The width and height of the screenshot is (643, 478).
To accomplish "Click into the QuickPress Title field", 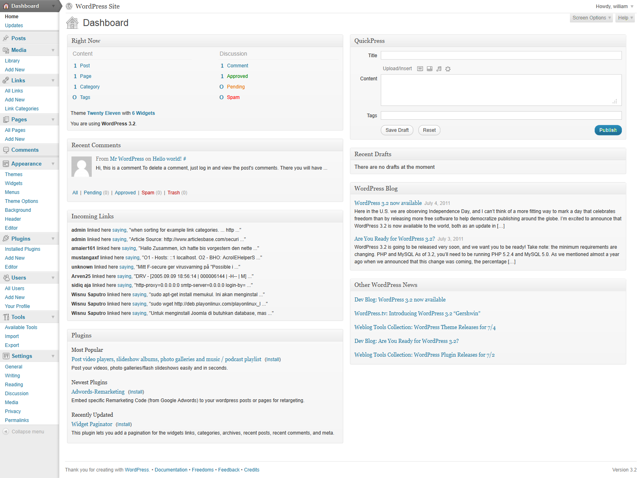I will (x=501, y=56).
